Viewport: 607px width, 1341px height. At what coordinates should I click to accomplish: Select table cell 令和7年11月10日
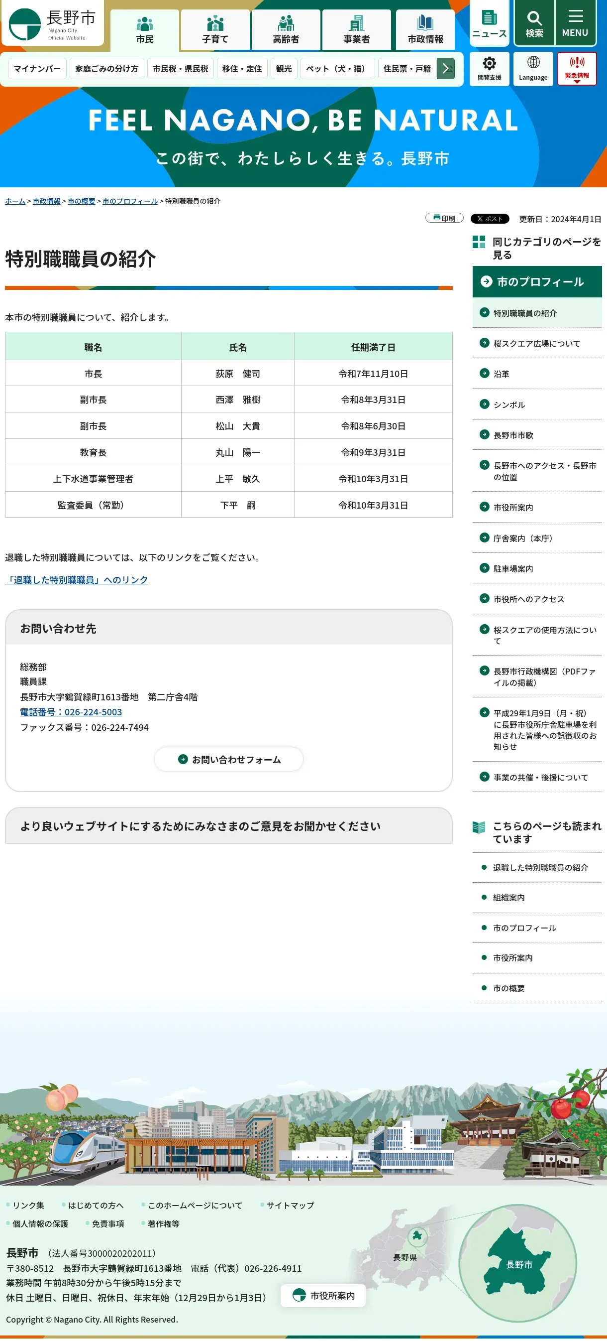click(x=373, y=374)
